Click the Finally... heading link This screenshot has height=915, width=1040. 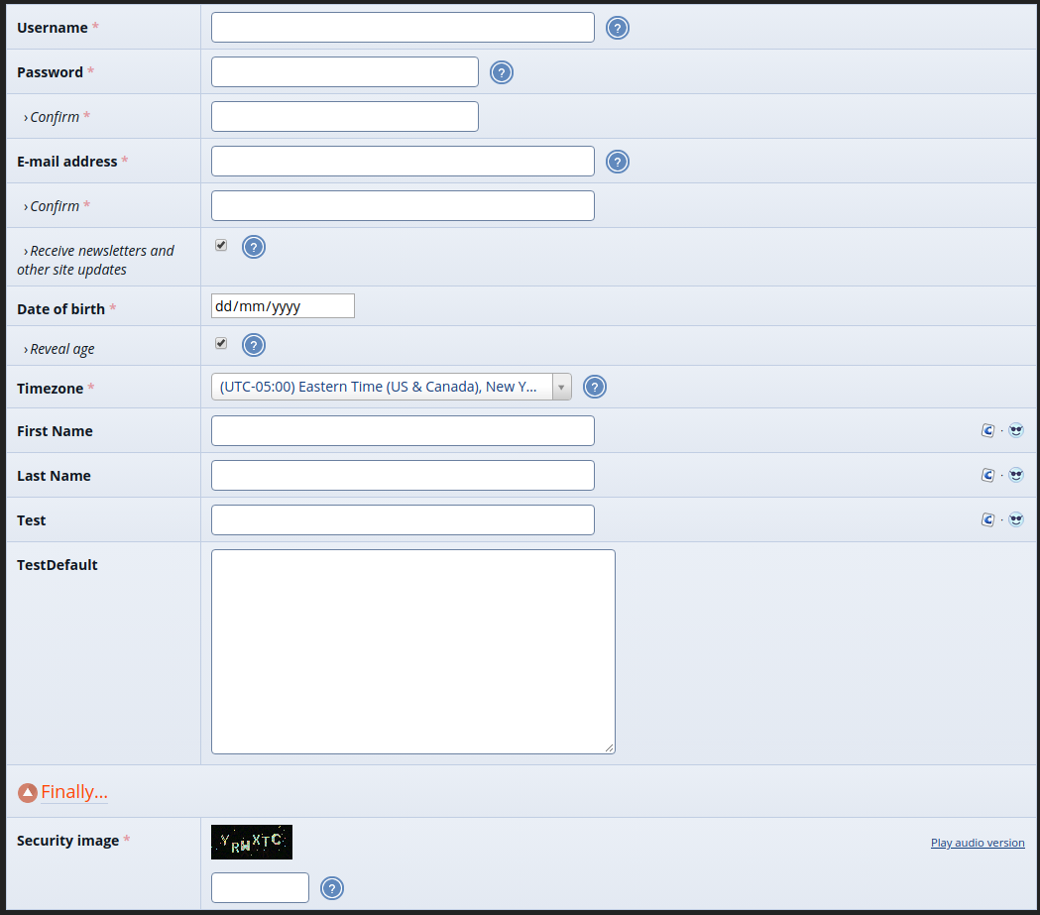(x=74, y=792)
